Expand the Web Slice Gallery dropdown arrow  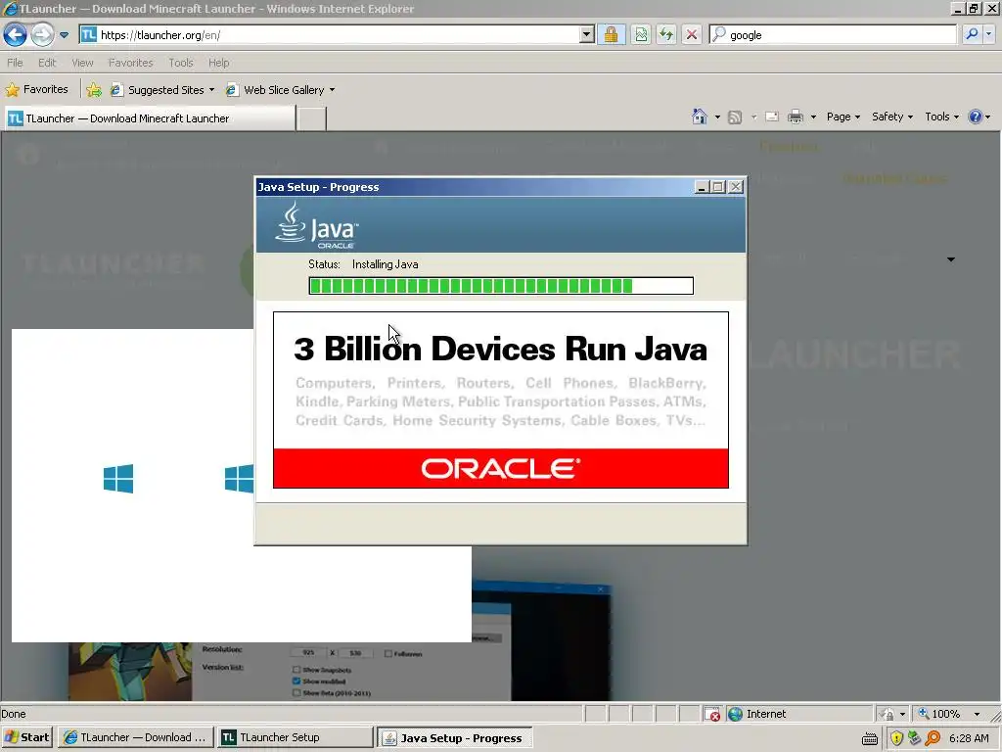(x=333, y=90)
